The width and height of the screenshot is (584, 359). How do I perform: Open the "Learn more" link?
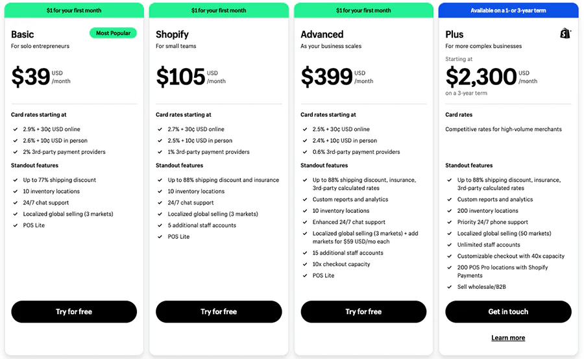[x=508, y=338]
